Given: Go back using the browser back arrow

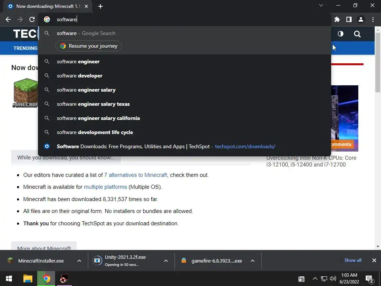Looking at the screenshot, I should [x=8, y=19].
